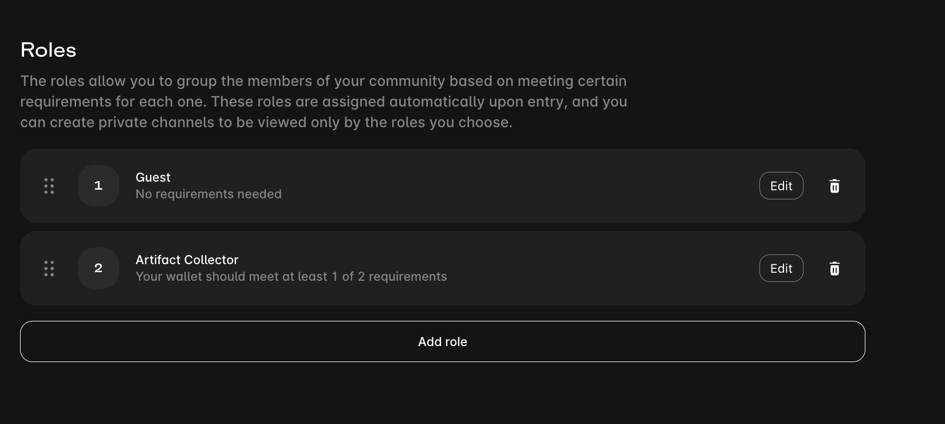
Task: Delete the Guest role with trash icon
Action: [x=834, y=186]
